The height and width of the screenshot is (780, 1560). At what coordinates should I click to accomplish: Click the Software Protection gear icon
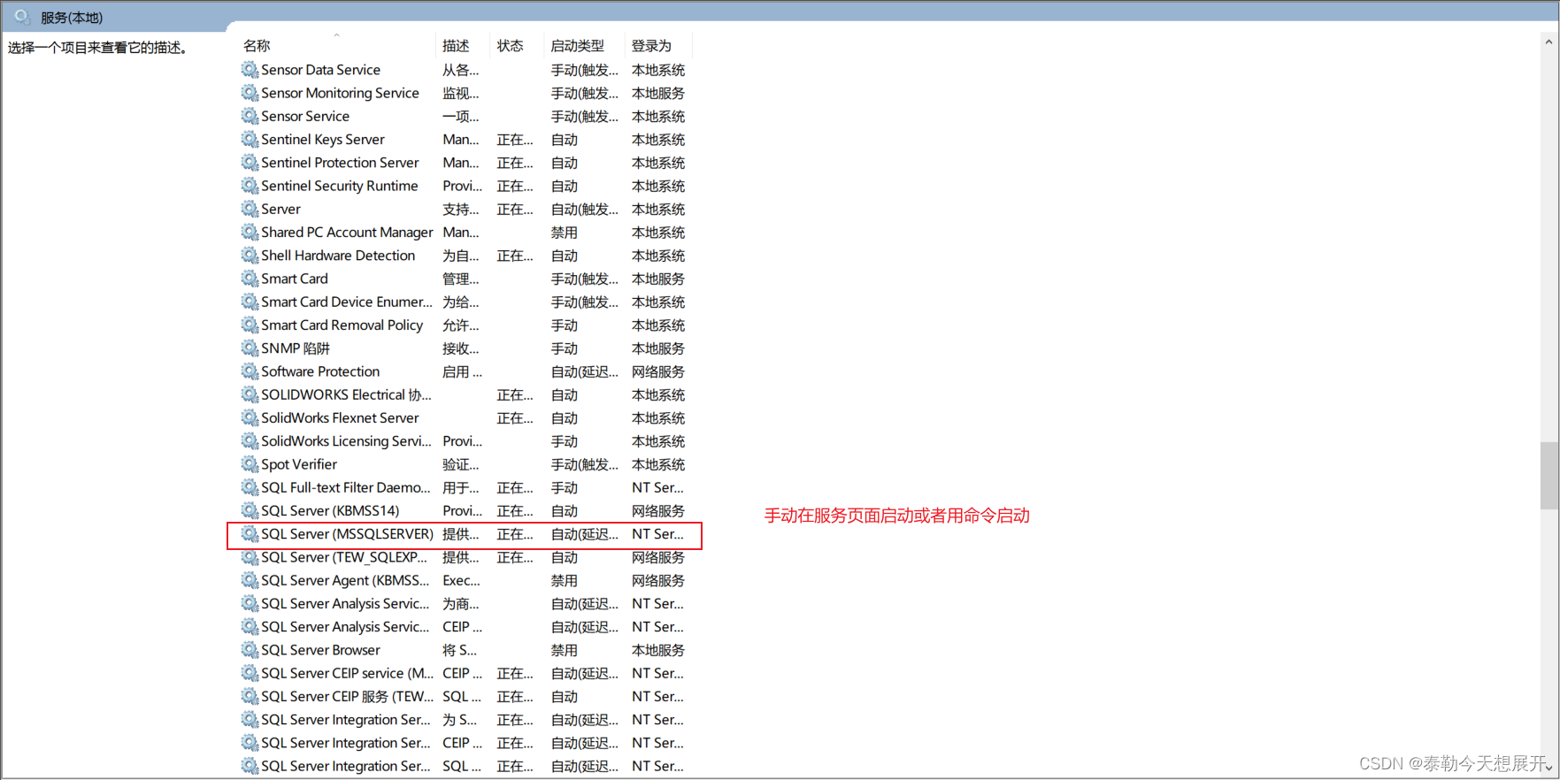click(x=250, y=371)
